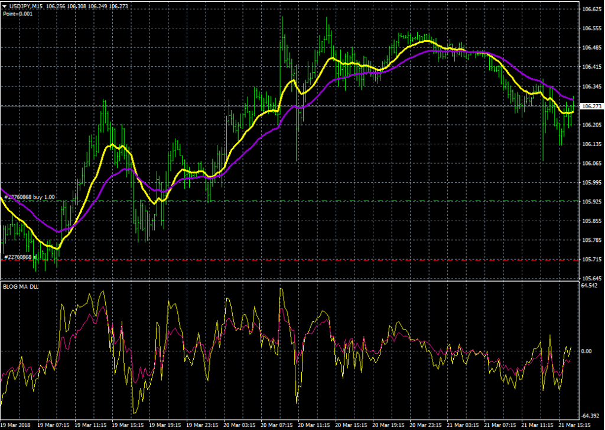Click the 105.925 price scale value

point(591,202)
